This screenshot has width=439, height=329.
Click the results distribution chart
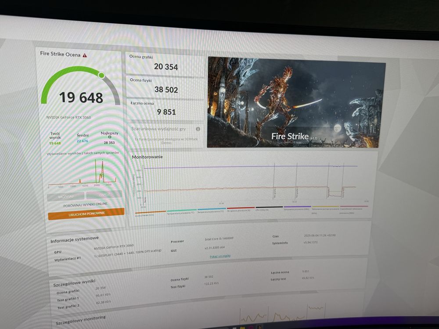[x=83, y=173]
